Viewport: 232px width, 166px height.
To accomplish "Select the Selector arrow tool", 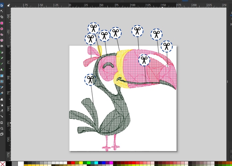I will click(2, 5).
